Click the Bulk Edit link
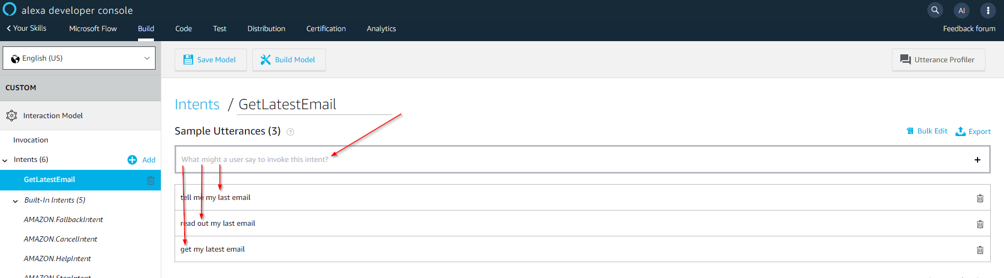 pyautogui.click(x=927, y=131)
